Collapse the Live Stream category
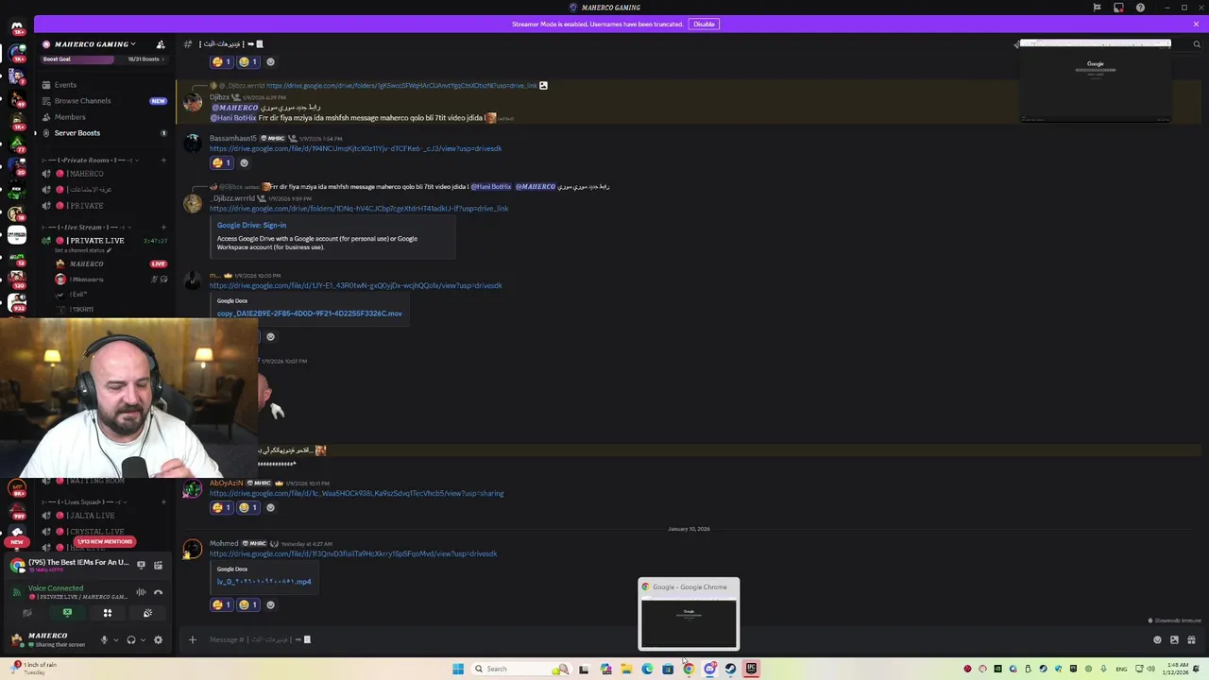 click(x=86, y=228)
